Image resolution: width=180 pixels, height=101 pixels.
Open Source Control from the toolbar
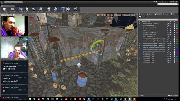pyautogui.click(x=12, y=9)
